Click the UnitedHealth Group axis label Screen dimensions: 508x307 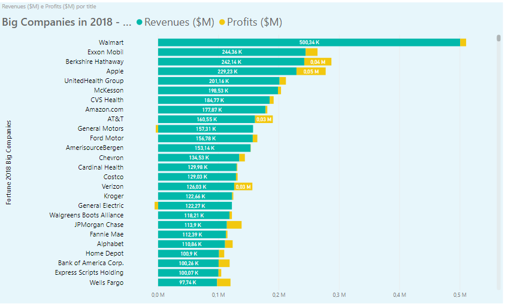pyautogui.click(x=94, y=81)
